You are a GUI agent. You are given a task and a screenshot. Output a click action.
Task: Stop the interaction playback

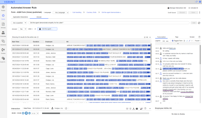23,113
